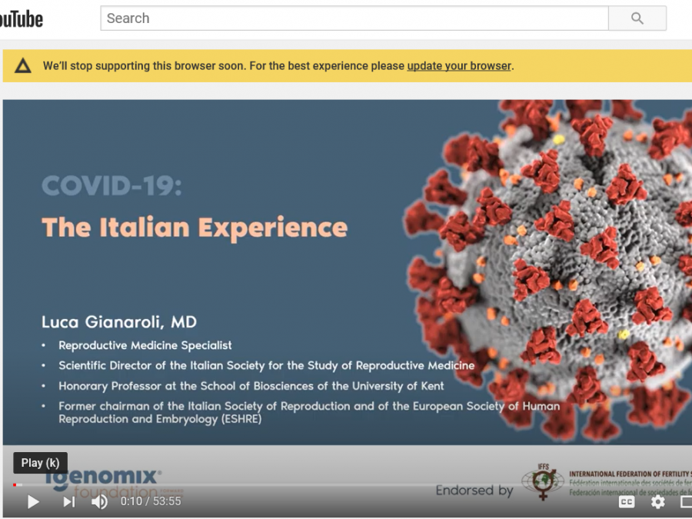Click the "COVID-19:" heading in the video
Image resolution: width=692 pixels, height=519 pixels.
coord(111,185)
